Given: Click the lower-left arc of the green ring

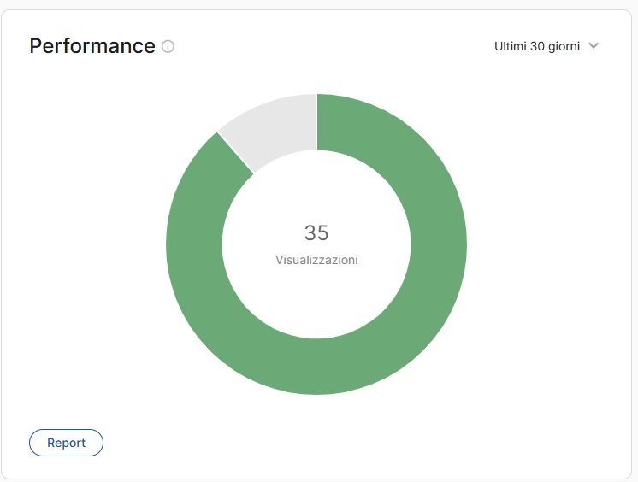Looking at the screenshot, I should (x=230, y=331).
